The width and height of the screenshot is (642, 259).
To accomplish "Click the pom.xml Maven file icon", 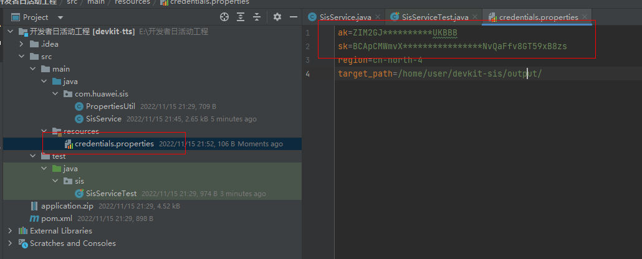I will pos(34,219).
